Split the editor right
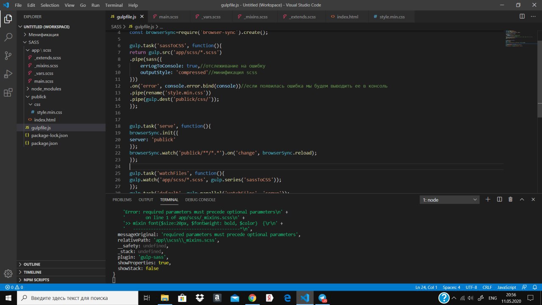Viewport: 542px width, 305px height. pyautogui.click(x=522, y=17)
